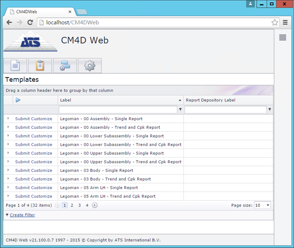This screenshot has height=248, width=294.
Task: Click the ATS logo
Action: tap(31, 41)
